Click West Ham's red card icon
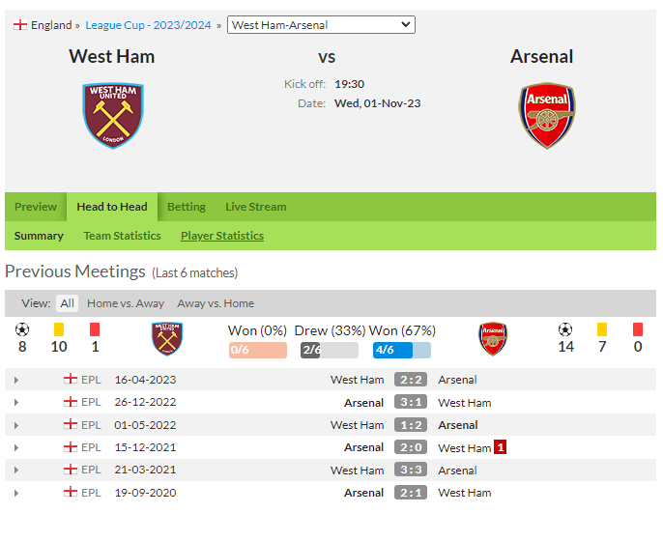 click(95, 329)
